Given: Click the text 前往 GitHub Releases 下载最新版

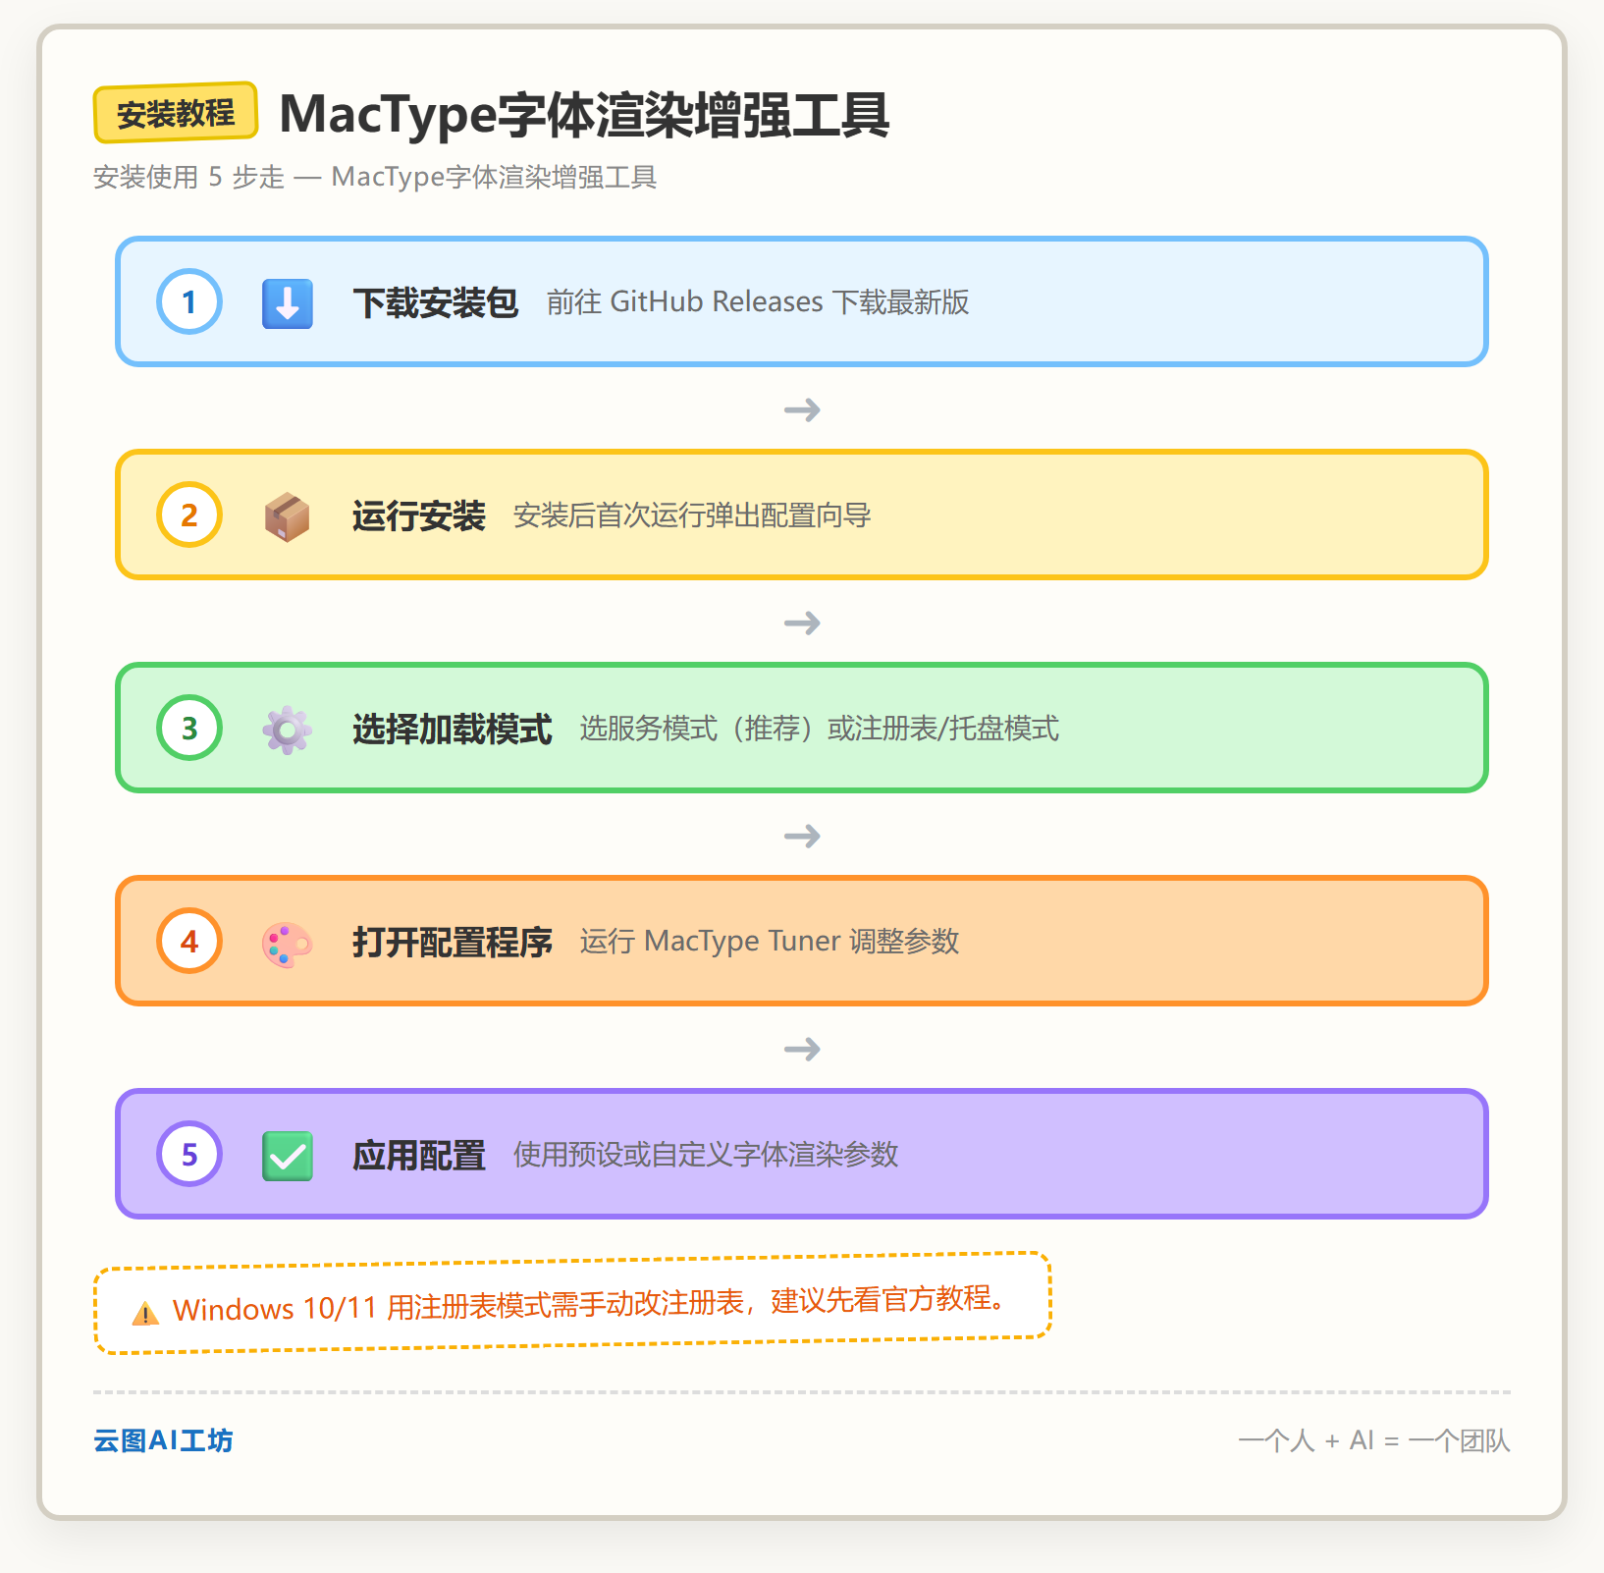Looking at the screenshot, I should coord(758,302).
